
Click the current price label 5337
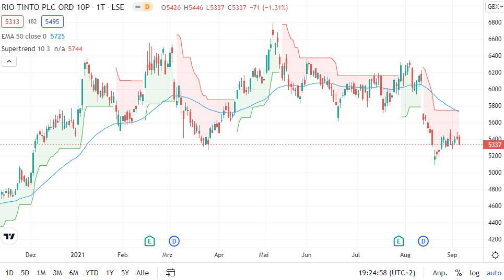pos(494,145)
